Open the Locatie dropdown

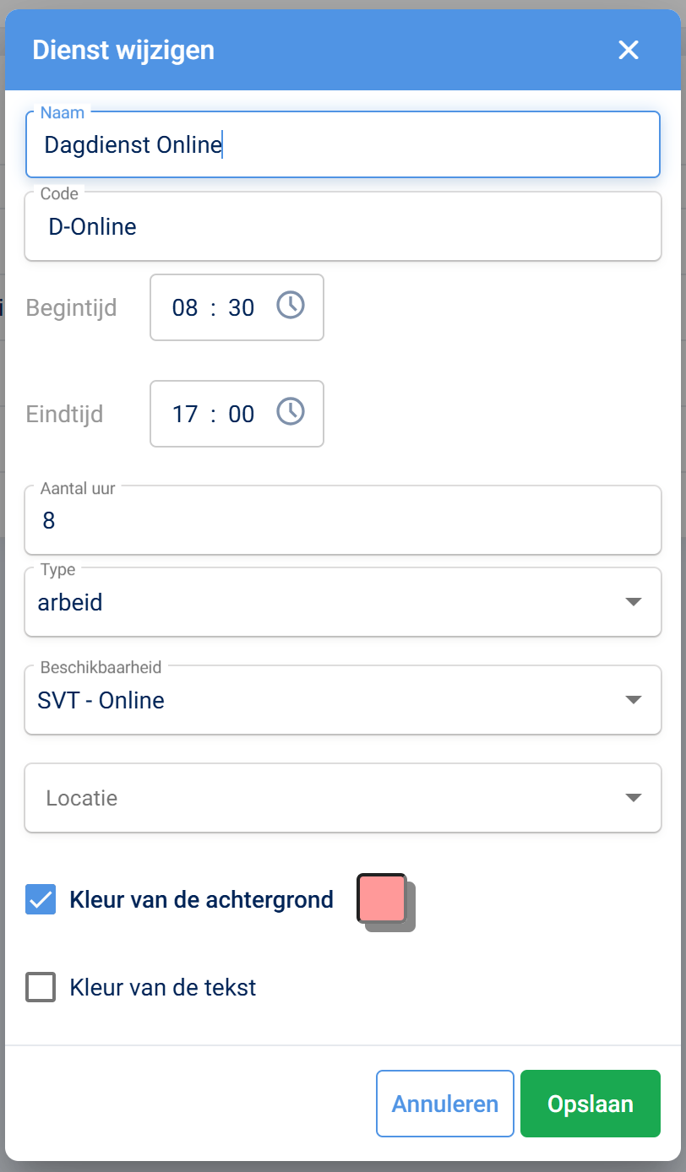342,798
